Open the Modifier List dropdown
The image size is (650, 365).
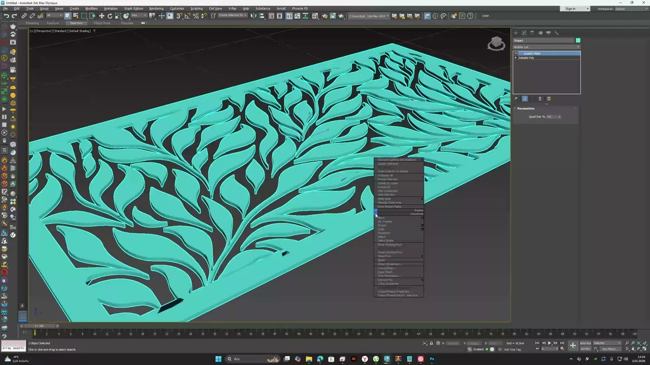pyautogui.click(x=546, y=47)
